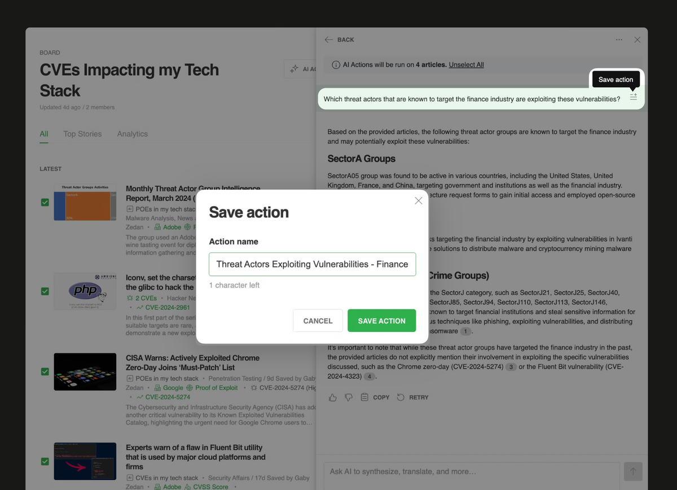Image resolution: width=677 pixels, height=490 pixels.
Task: Expand citation chip 4 after CVE-2024-4323
Action: point(370,376)
